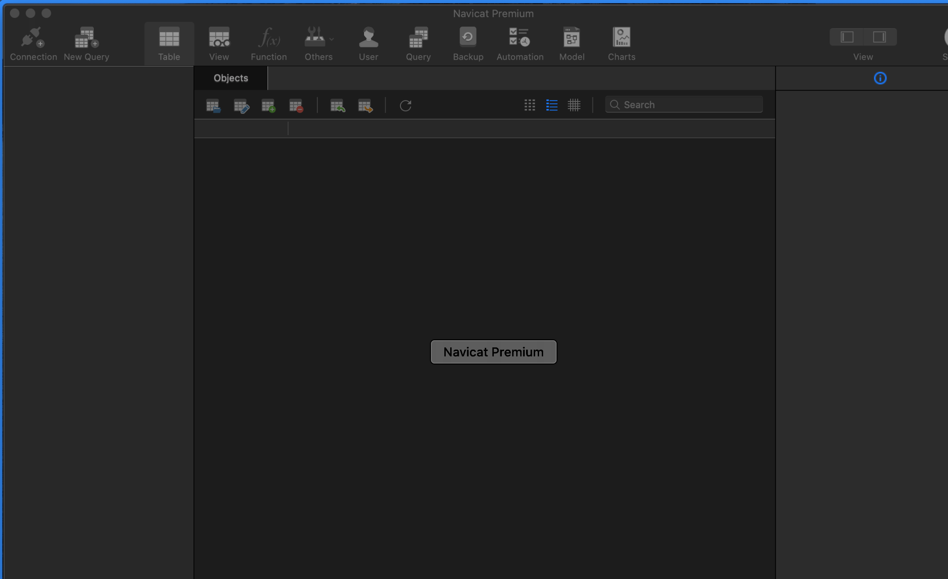Click the blue information icon
The image size is (948, 579).
point(880,78)
